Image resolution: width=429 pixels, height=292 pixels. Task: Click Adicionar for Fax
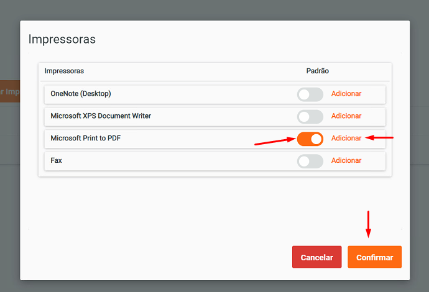346,160
